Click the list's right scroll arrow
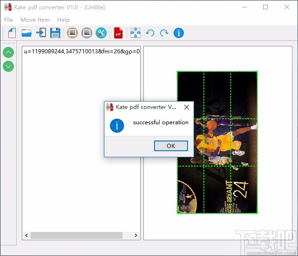The image size is (298, 256). pos(136,236)
